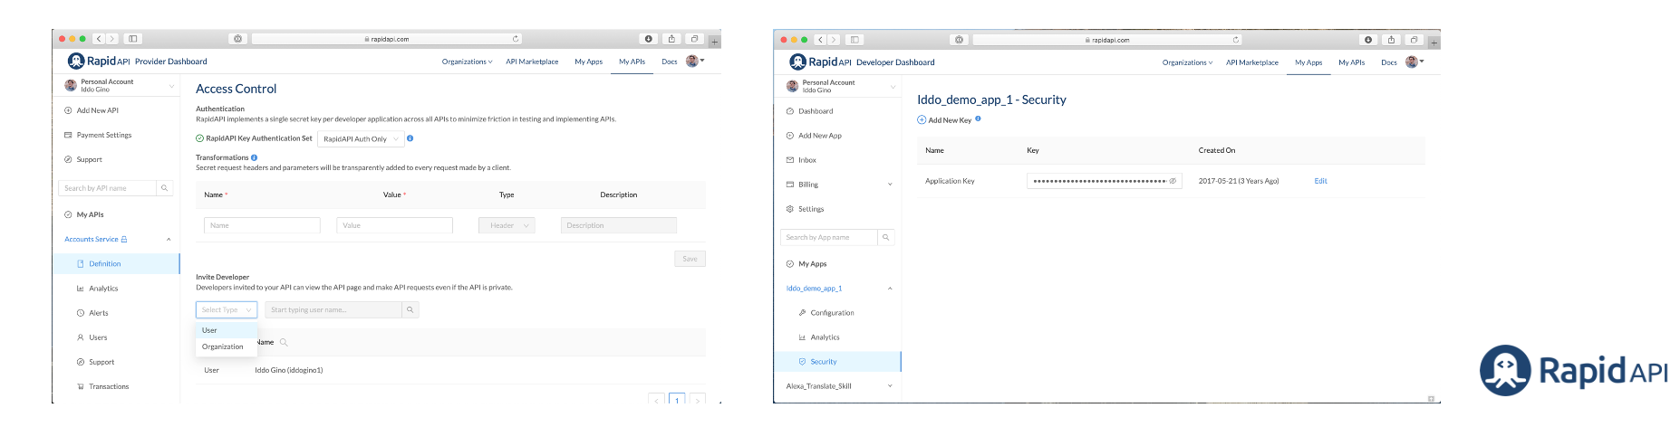Click RapidAPI logo in Provider Dashboard window
The image size is (1680, 427).
point(99,61)
